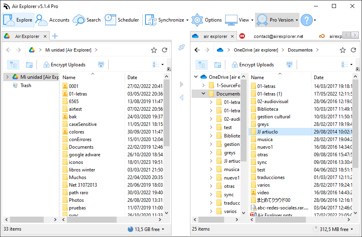Expand the Synchronize dropdown arrow
Image resolution: width=362 pixels, height=237 pixels.
(x=187, y=20)
